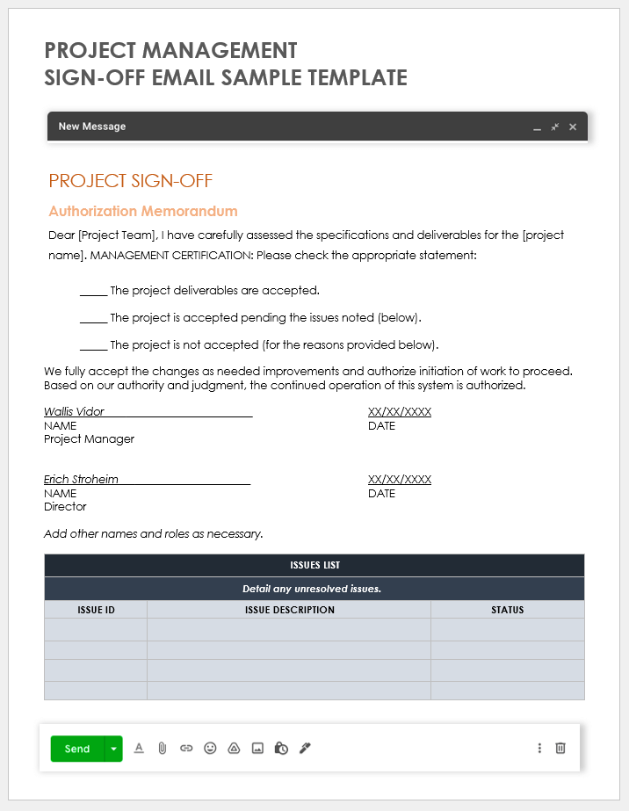
Task: Insert a photo into message
Action: pyautogui.click(x=257, y=749)
